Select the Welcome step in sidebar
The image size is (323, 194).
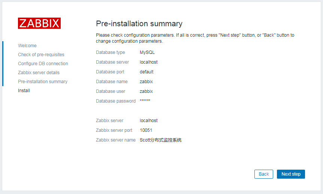pyautogui.click(x=27, y=46)
